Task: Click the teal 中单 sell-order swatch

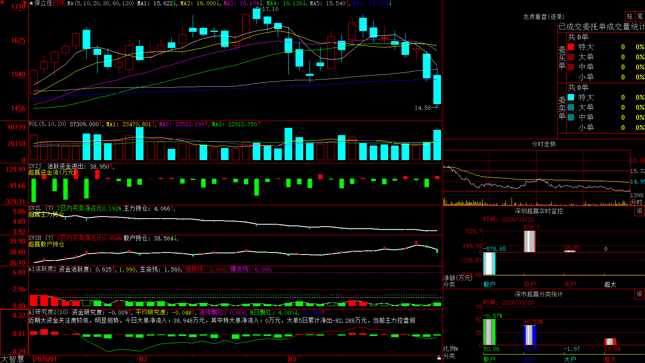Action: 571,117
